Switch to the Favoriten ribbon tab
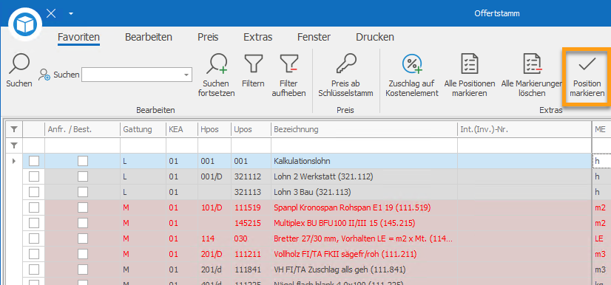This screenshot has height=285, width=611. tap(78, 38)
